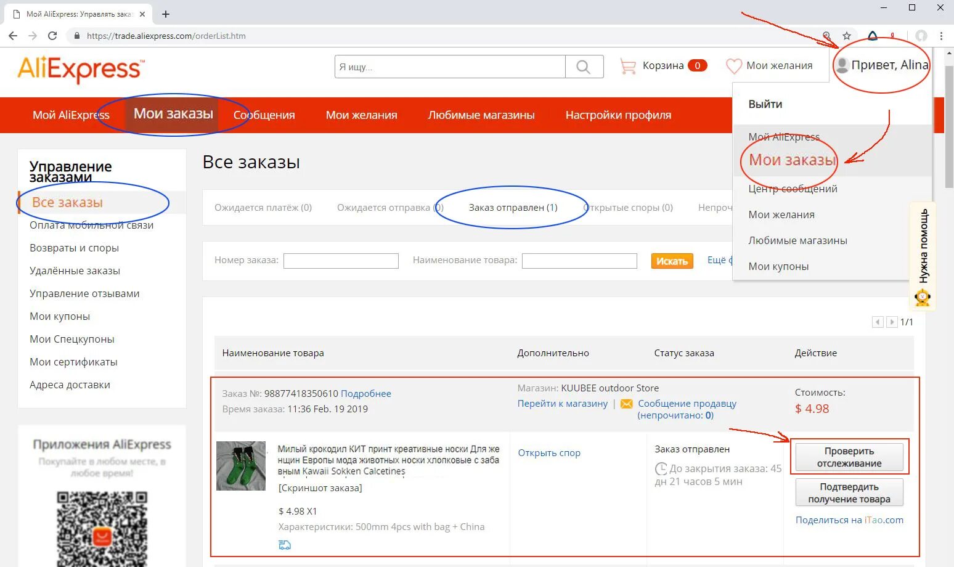Viewport: 954px width, 567px height.
Task: Open Удалённые заказы in sidebar
Action: coord(75,271)
